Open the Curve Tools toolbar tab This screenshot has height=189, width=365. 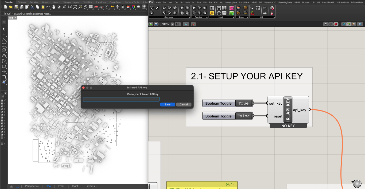(115, 2)
